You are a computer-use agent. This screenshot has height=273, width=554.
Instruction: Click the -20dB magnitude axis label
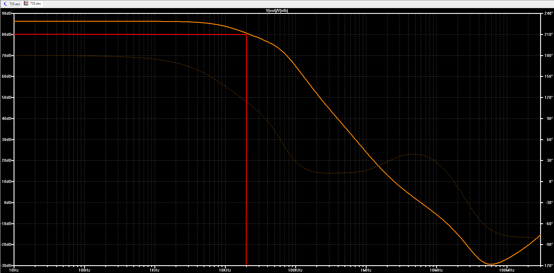coord(6,245)
